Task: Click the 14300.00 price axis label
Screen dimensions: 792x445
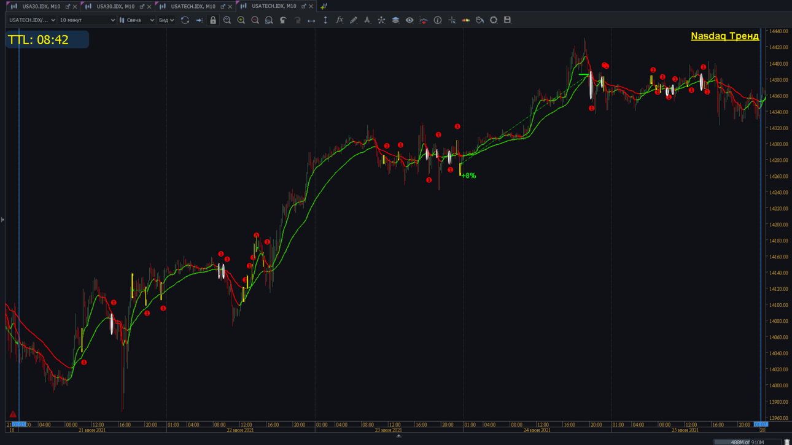Action: tap(778, 144)
